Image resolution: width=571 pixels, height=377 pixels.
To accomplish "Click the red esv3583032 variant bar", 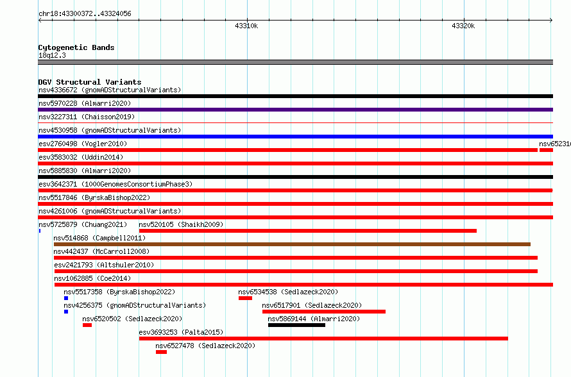I will click(x=295, y=163).
